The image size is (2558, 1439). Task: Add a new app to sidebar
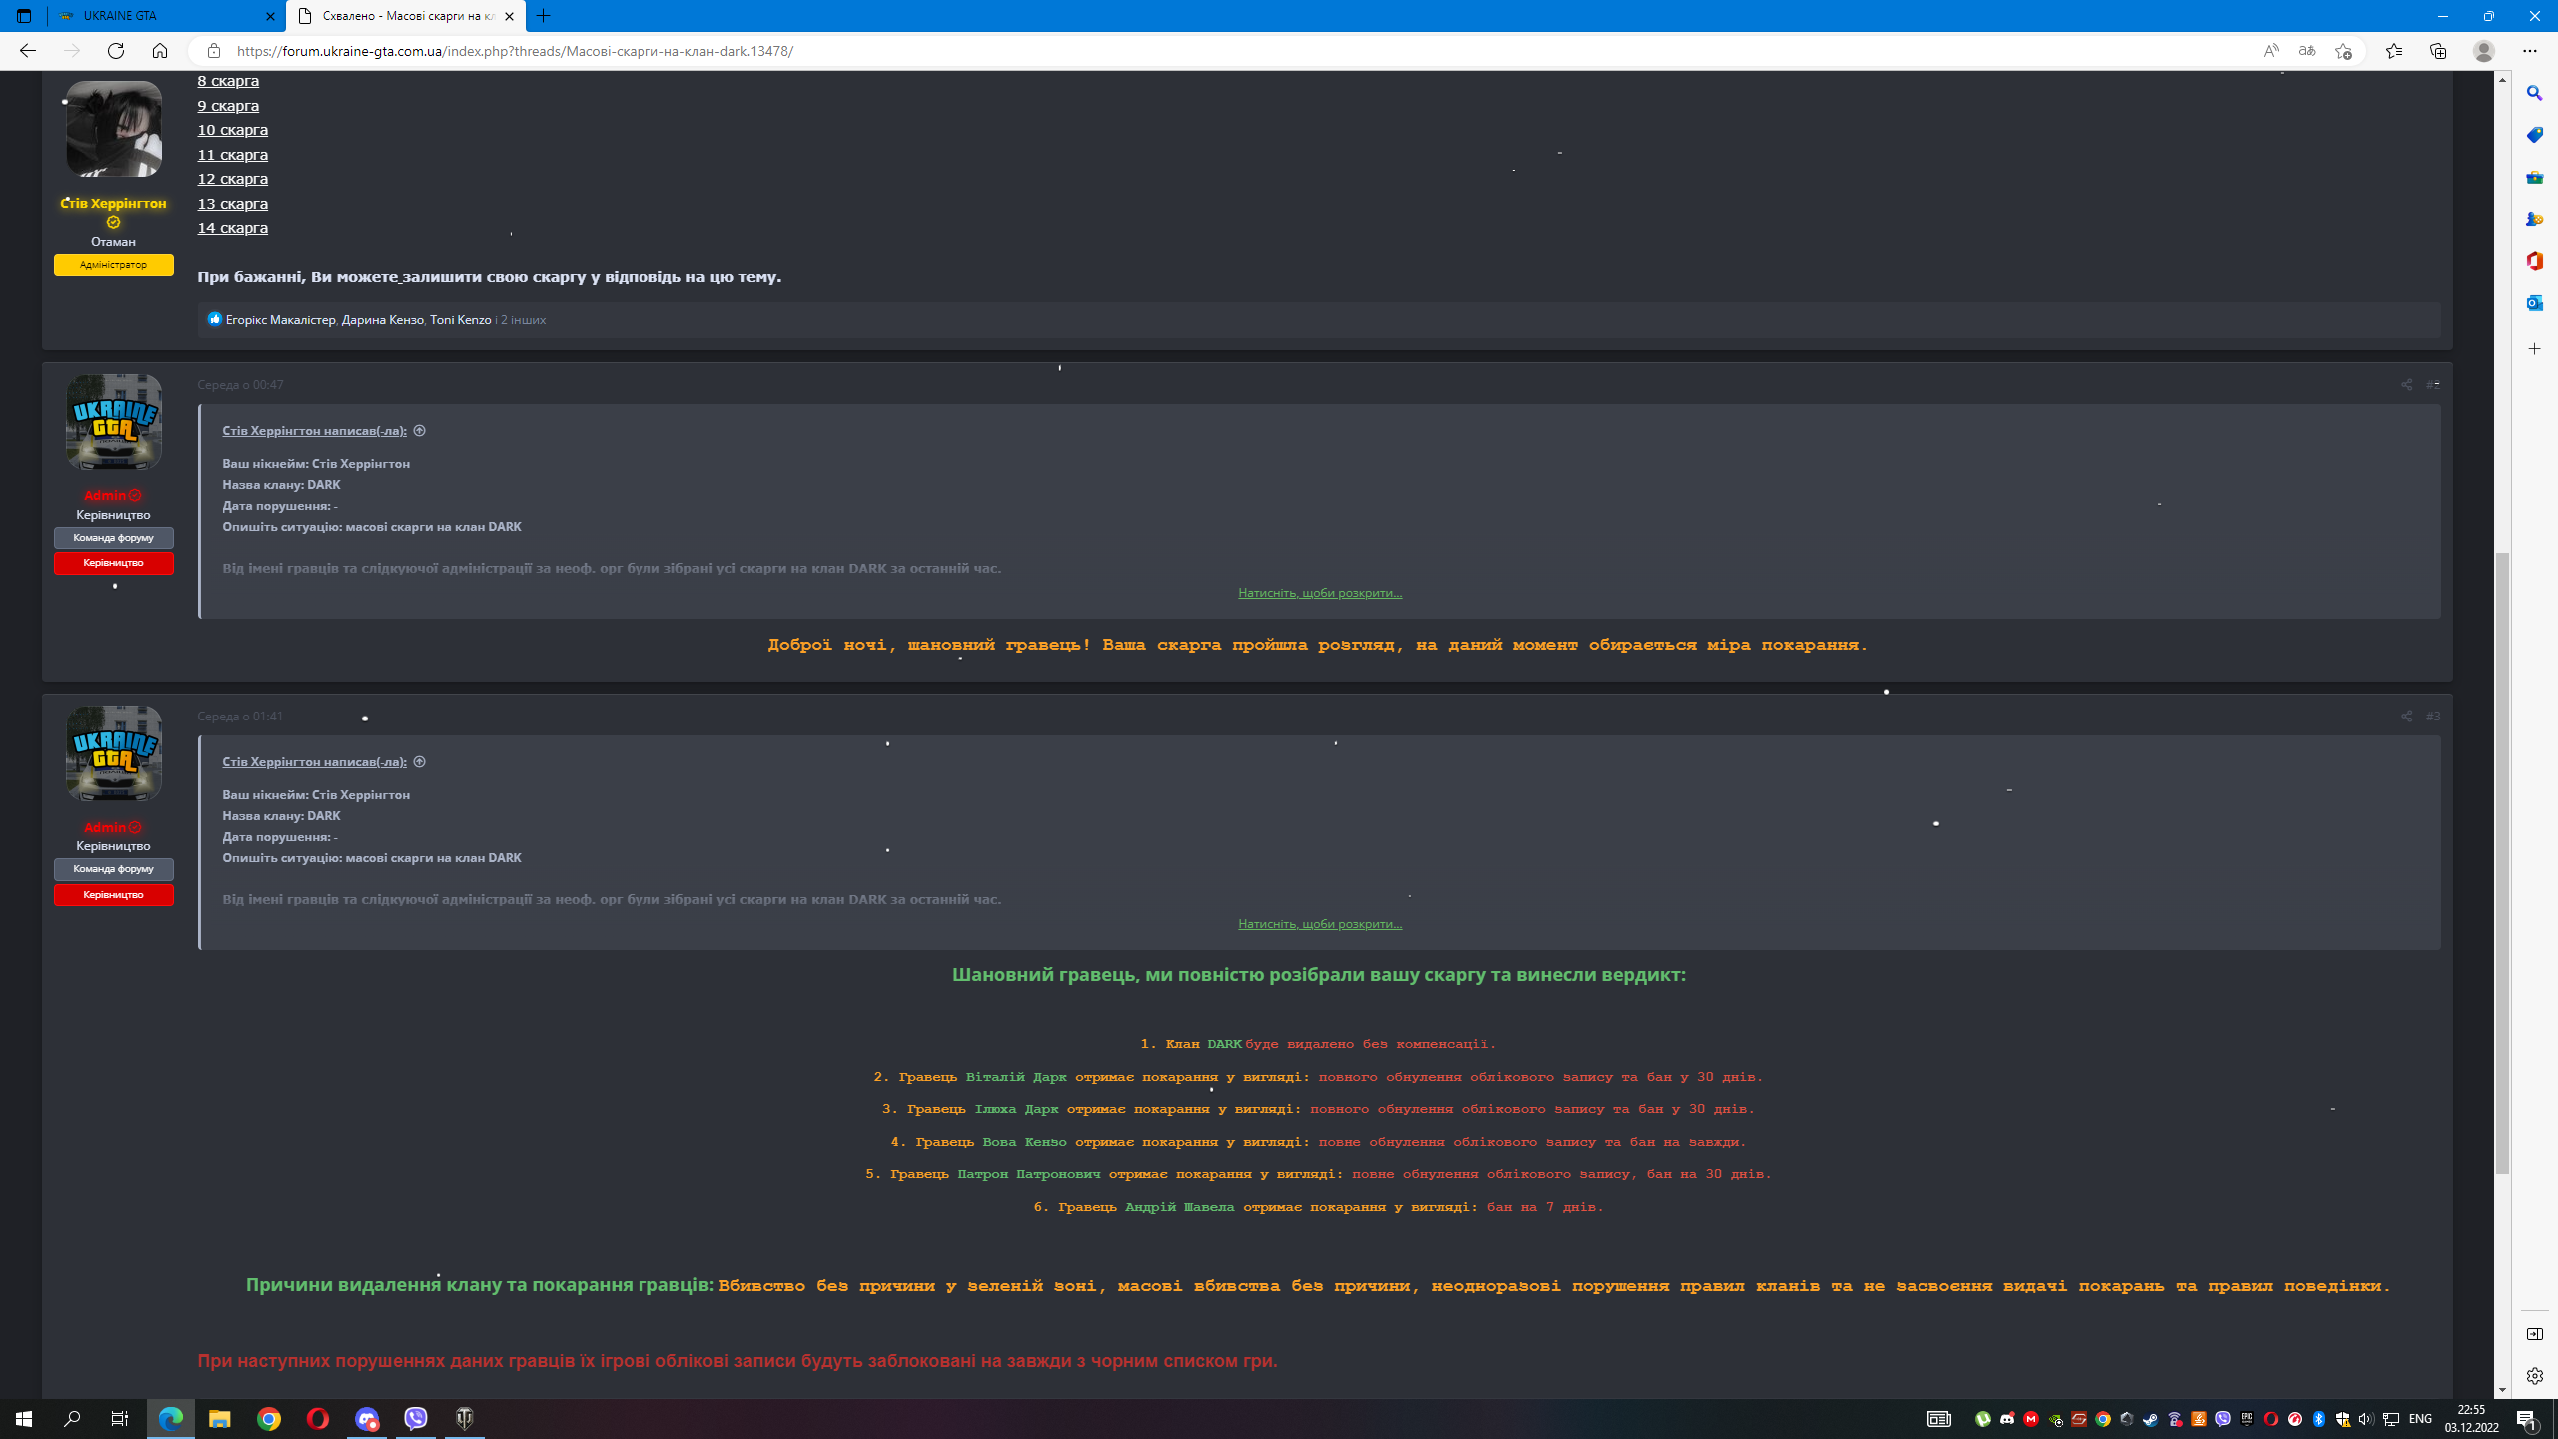pos(2535,349)
